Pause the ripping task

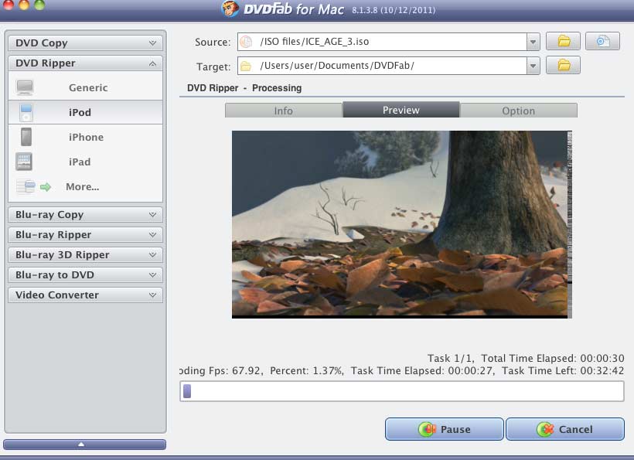point(445,429)
